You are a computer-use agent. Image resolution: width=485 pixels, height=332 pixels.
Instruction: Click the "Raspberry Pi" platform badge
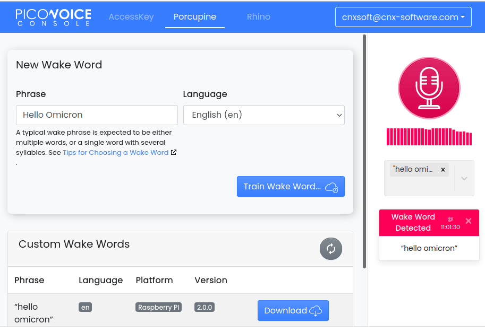point(158,307)
